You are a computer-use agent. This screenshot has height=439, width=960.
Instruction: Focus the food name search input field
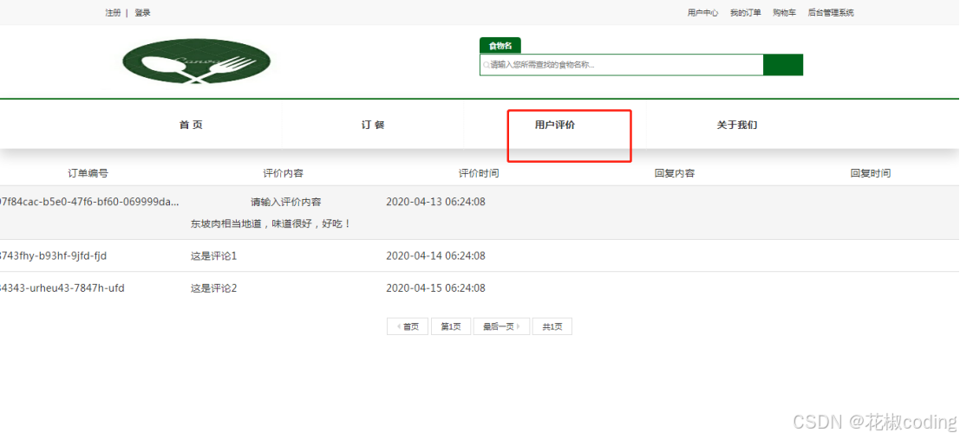622,65
